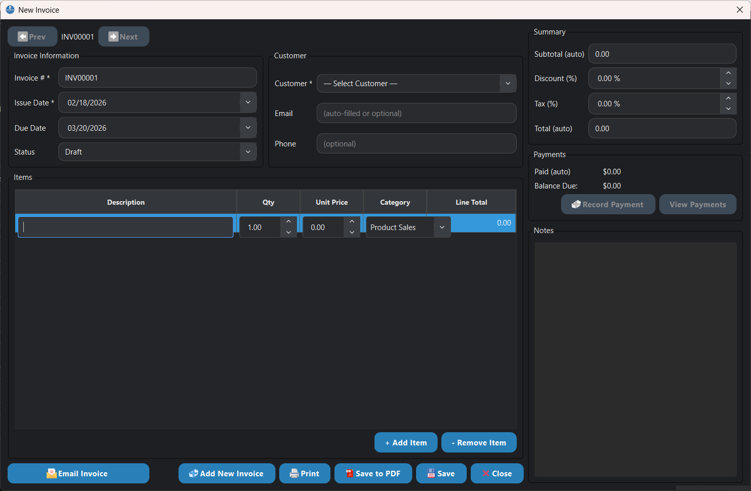Click the Add Item button
Viewport: 751px width, 491px height.
(x=405, y=442)
